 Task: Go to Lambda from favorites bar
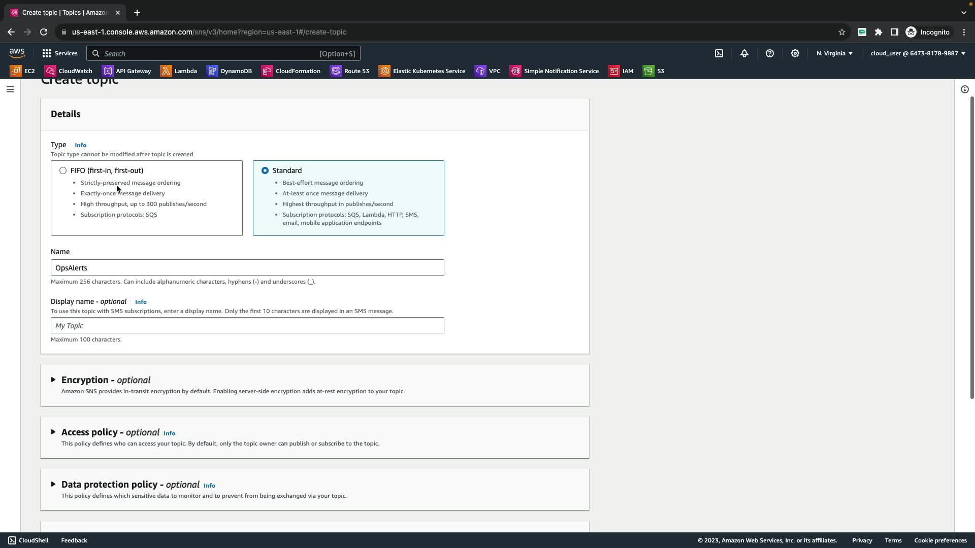tap(179, 71)
